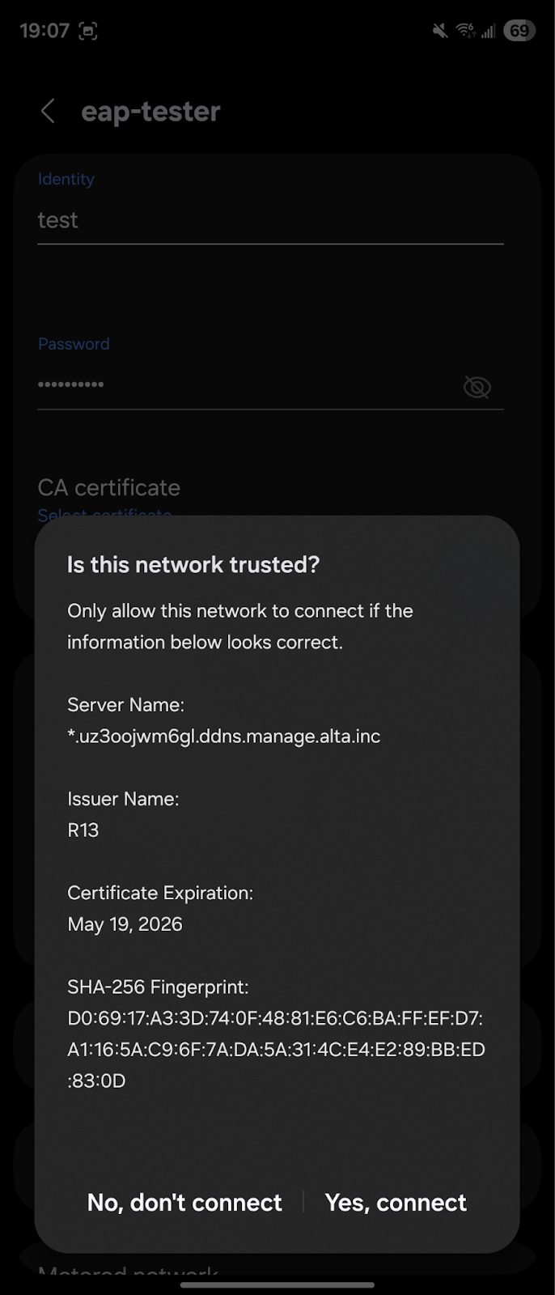Open the CA certificate selector
Screen dimensions: 555x1295
(109, 488)
